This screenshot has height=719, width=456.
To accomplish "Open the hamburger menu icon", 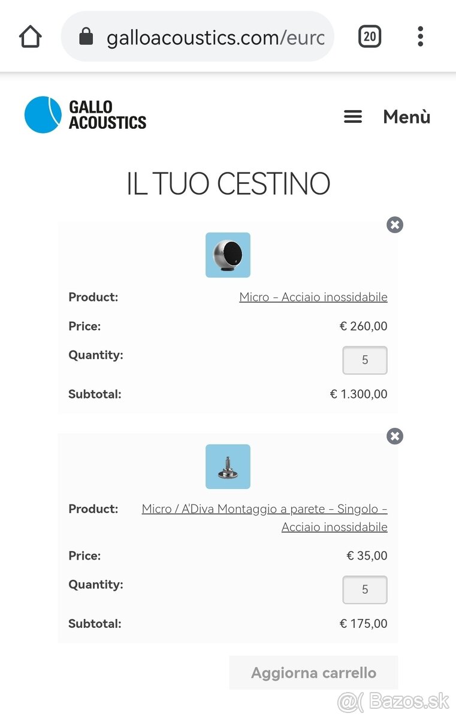I will tap(353, 117).
